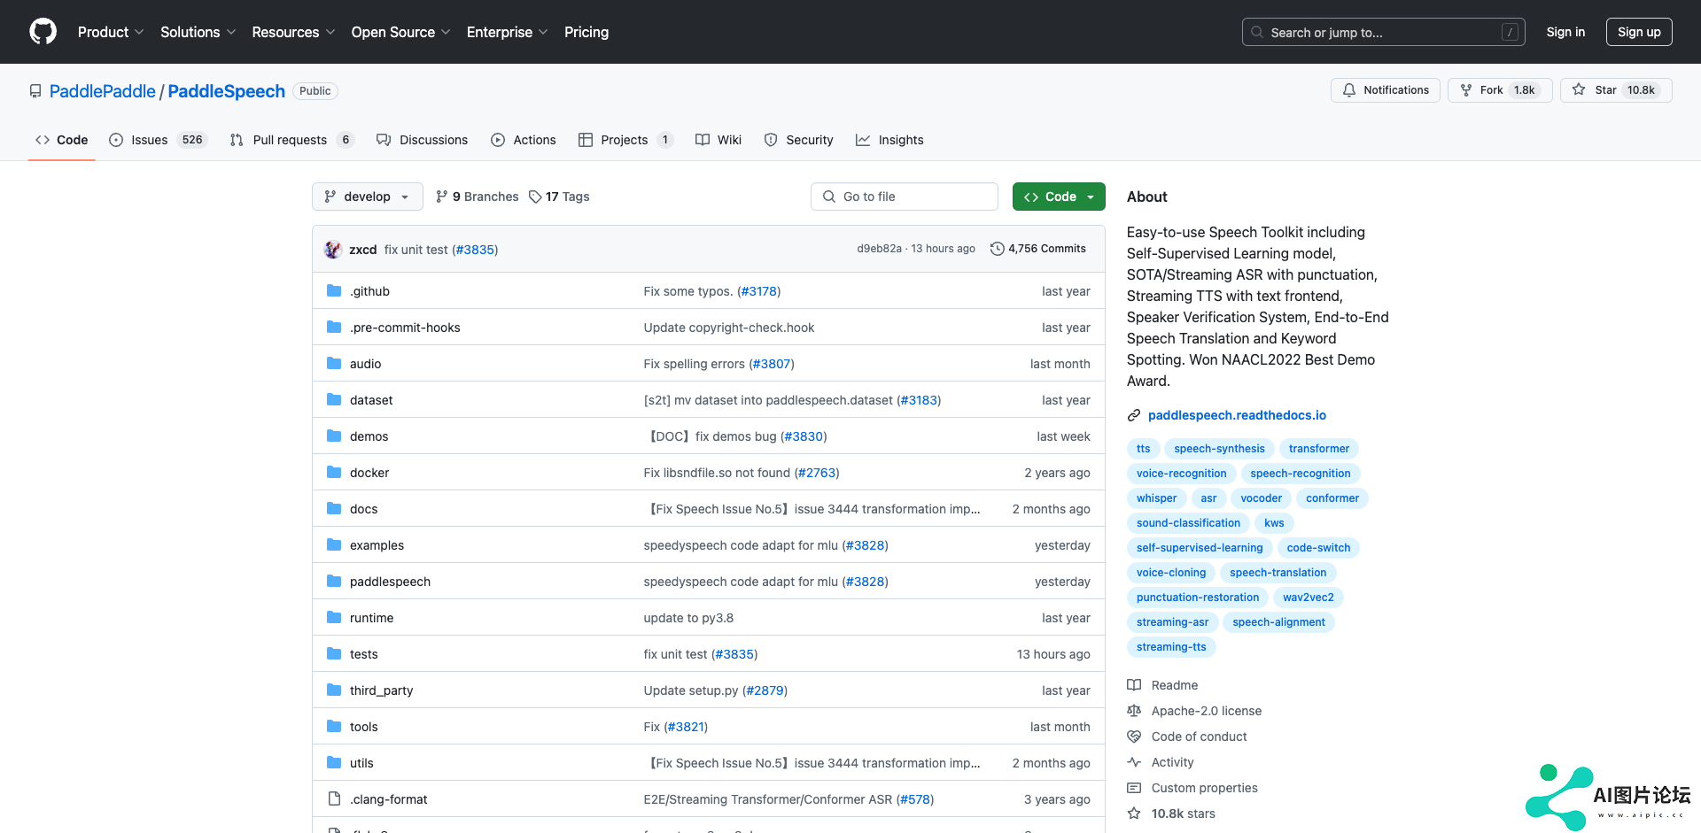Image resolution: width=1701 pixels, height=833 pixels.
Task: Open the Solutions dropdown menu
Action: [198, 32]
